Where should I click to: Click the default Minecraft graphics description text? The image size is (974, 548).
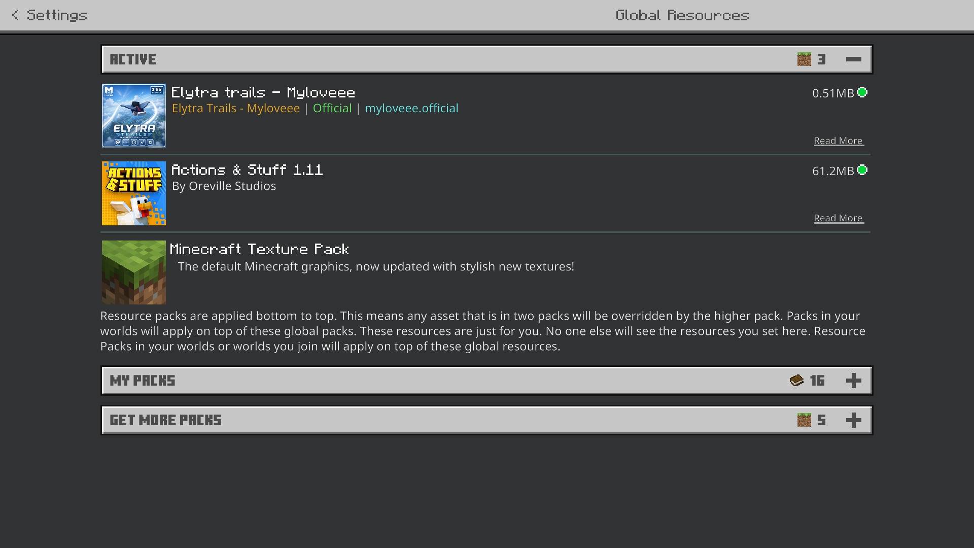[376, 266]
